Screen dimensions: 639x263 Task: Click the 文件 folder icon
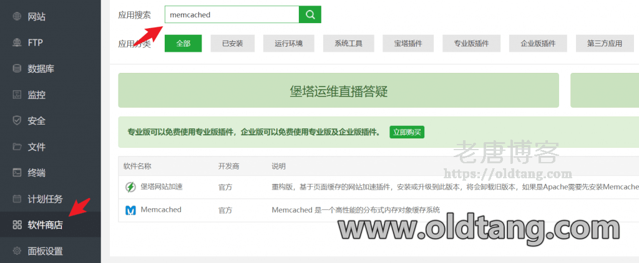click(x=17, y=147)
